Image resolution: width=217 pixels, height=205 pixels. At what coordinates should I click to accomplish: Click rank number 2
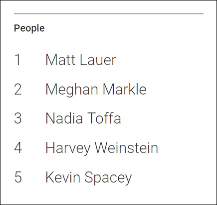coord(18,89)
